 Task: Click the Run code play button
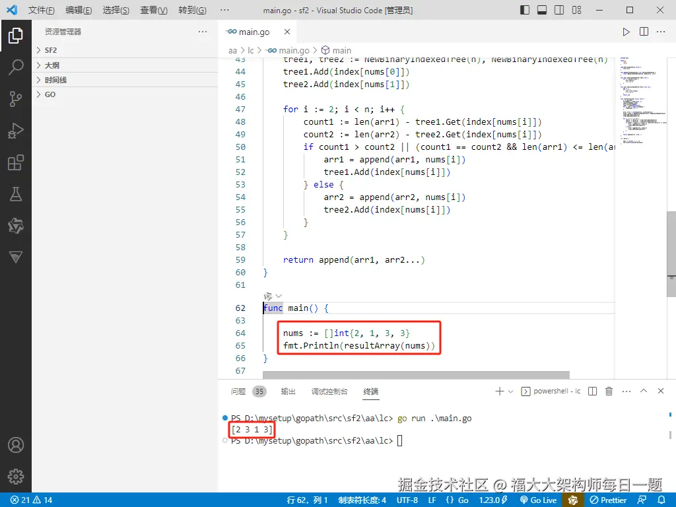626,32
